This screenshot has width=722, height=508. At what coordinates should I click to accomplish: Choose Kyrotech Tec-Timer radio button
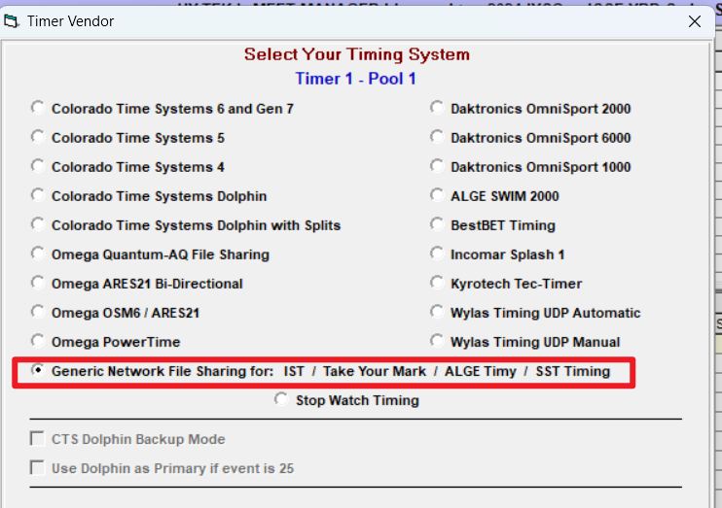click(x=437, y=283)
